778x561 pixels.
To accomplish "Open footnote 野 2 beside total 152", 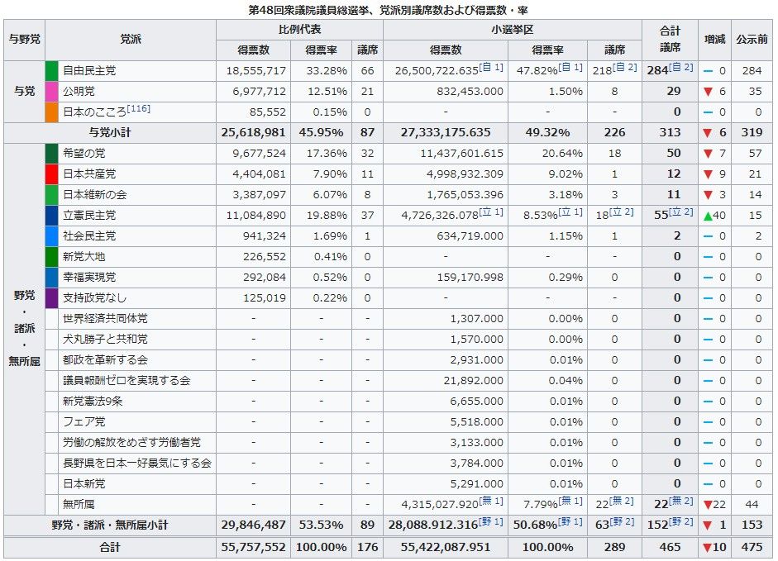I will pos(681,521).
